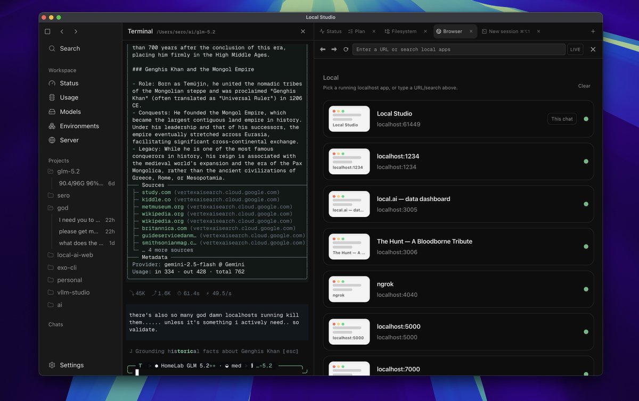This screenshot has height=401, width=639.
Task: Close the Terminal panel
Action: coord(303,31)
